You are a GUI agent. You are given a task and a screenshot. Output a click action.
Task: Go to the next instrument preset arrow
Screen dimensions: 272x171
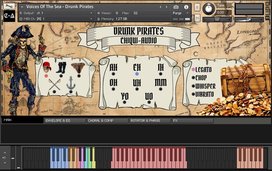point(167,7)
